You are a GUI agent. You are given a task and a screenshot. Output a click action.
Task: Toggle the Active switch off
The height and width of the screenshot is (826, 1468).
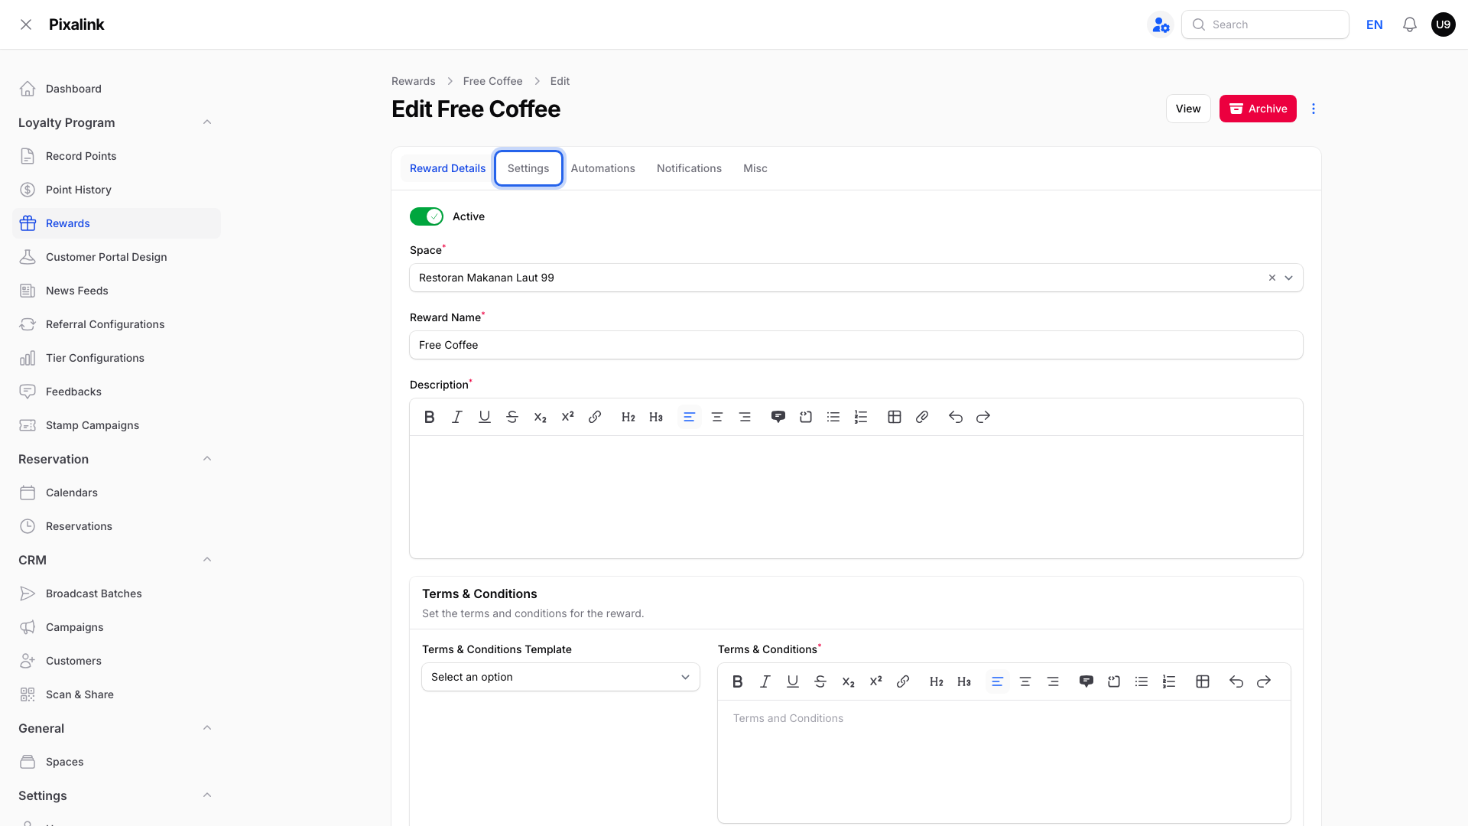(x=427, y=216)
